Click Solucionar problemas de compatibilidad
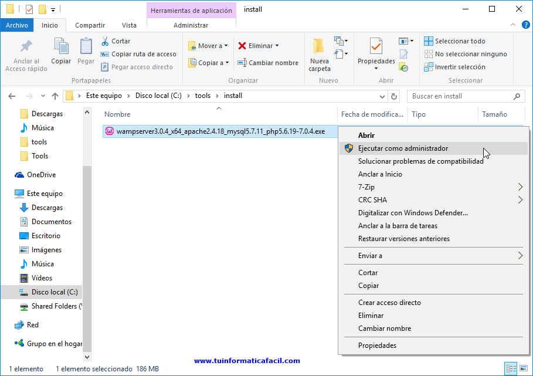The image size is (533, 376). click(x=433, y=161)
